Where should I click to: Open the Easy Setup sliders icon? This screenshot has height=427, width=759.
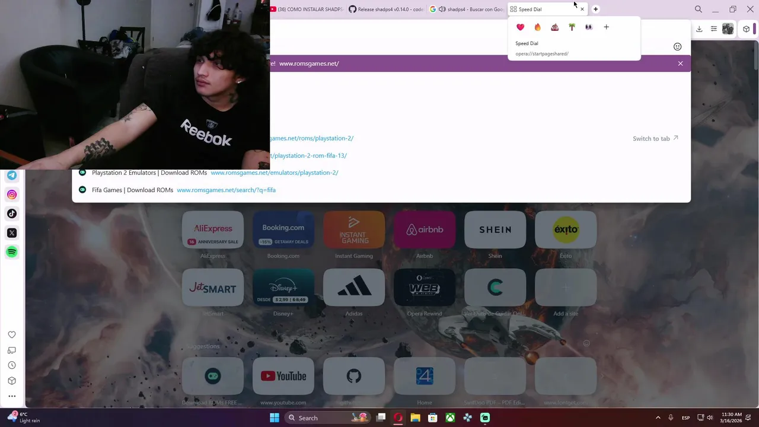click(x=714, y=29)
